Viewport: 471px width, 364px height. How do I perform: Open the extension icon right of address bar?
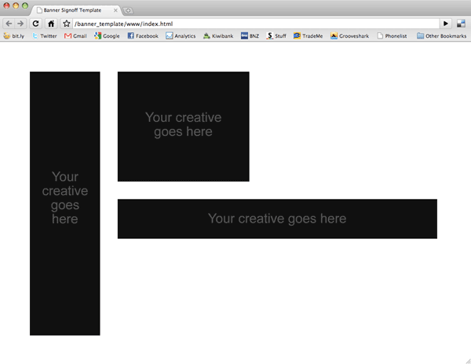pos(461,24)
